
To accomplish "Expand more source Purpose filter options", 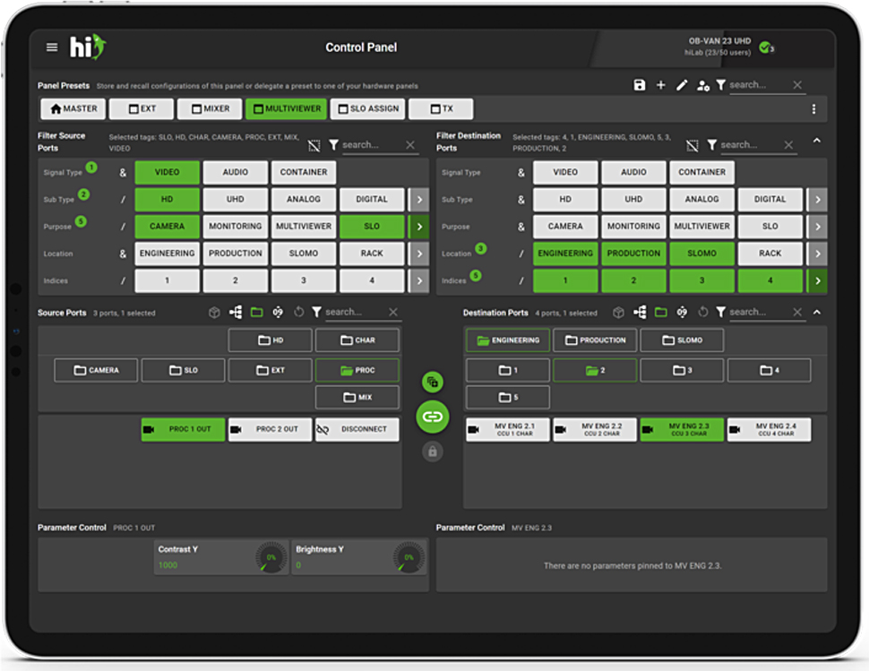I will tap(418, 227).
